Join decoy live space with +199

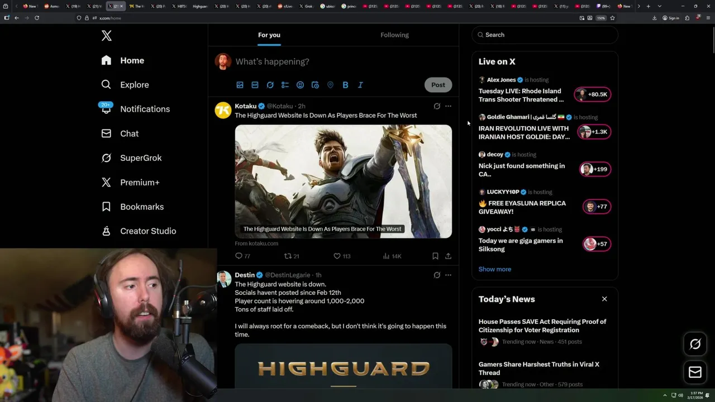595,169
